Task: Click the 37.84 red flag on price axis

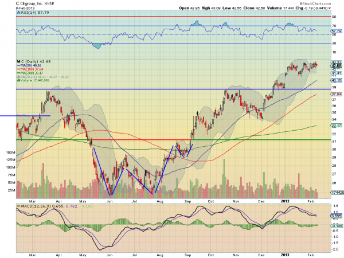Action: (337, 94)
